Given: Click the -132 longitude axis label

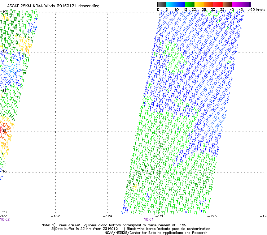Looking at the screenshot, I should coord(55,216).
